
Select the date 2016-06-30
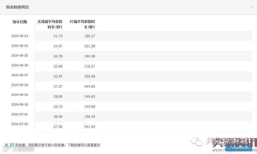(20, 105)
